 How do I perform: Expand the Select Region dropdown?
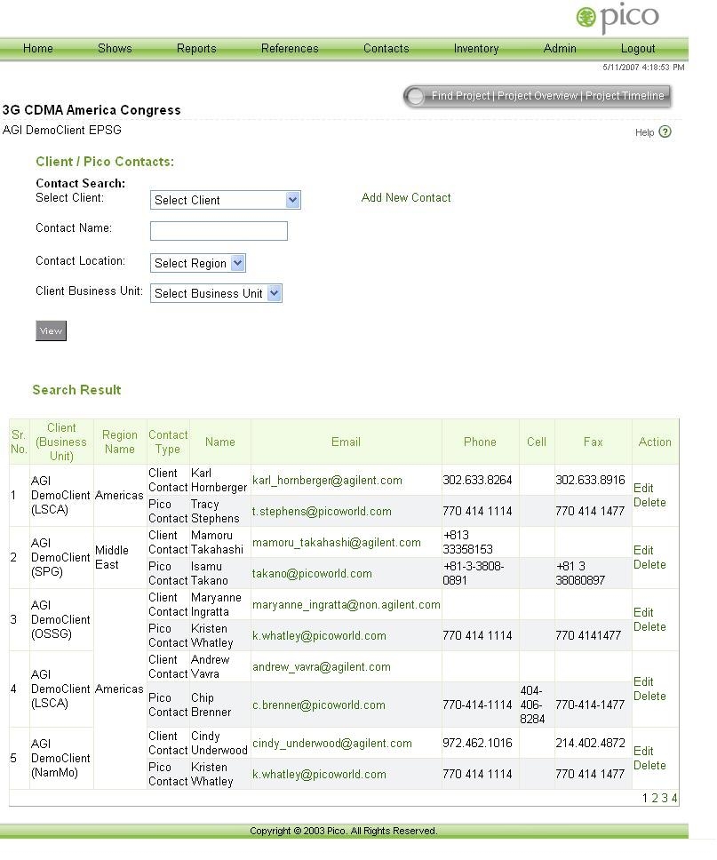click(x=197, y=263)
